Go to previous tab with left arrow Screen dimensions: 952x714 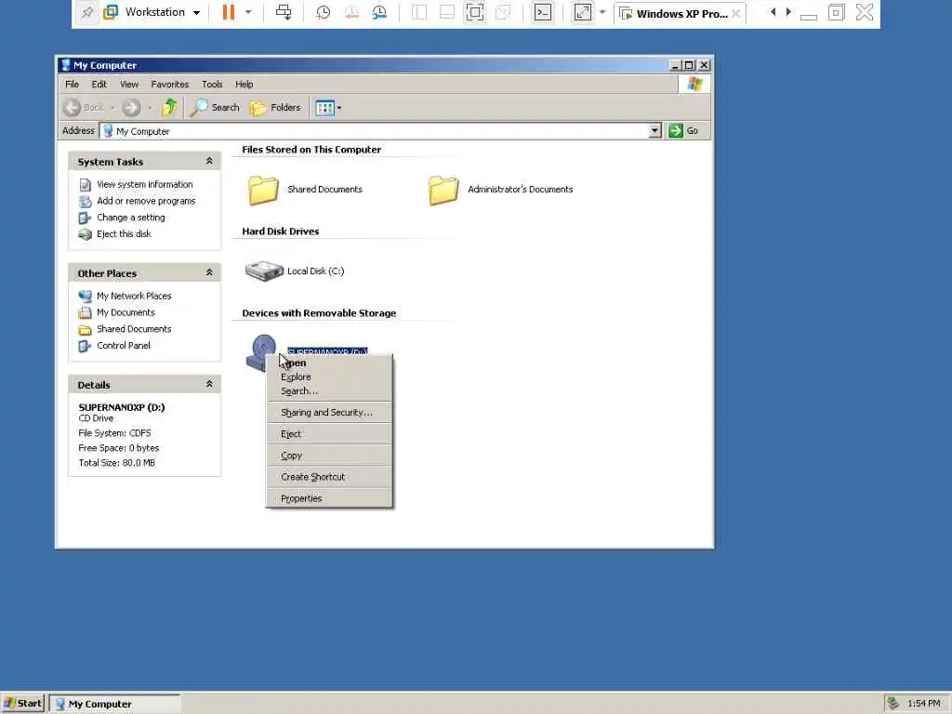point(773,12)
